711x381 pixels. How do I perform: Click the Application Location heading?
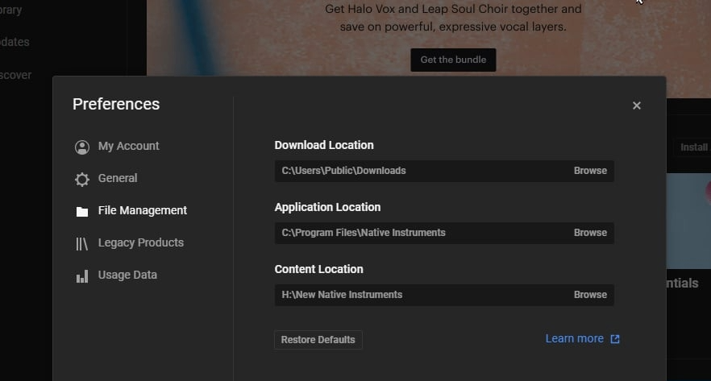coord(327,207)
